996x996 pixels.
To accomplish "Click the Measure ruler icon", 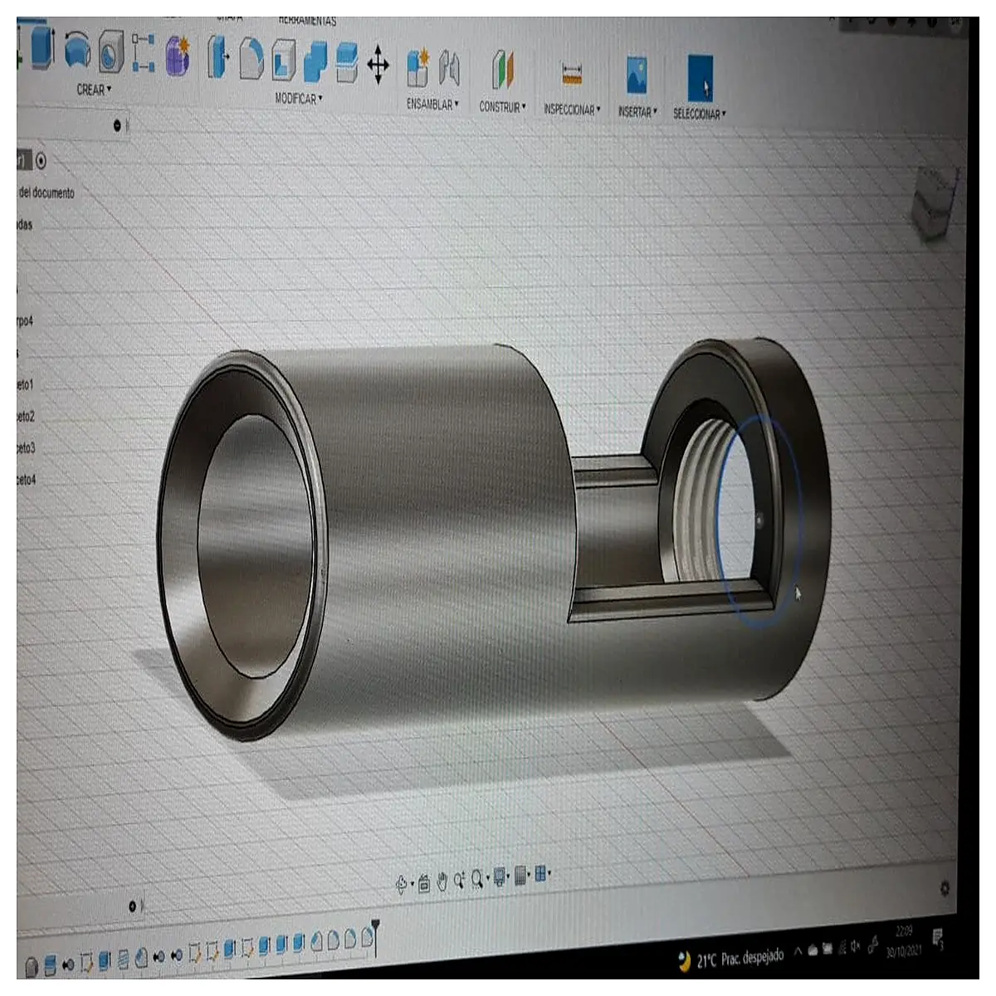I will click(x=572, y=74).
